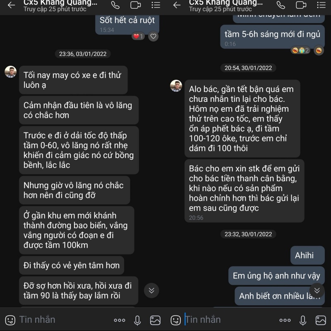Tap the back arrow in right chat
Screen dimensions: 331x331
click(x=177, y=5)
